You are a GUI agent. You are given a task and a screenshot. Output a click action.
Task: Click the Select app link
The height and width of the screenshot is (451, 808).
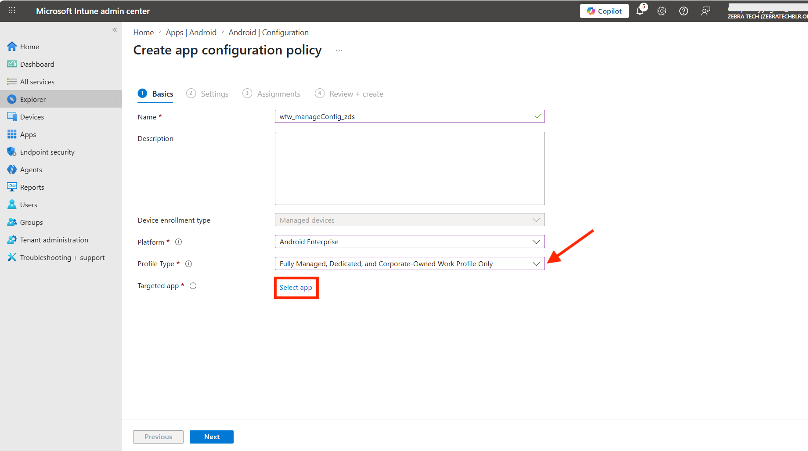click(296, 288)
